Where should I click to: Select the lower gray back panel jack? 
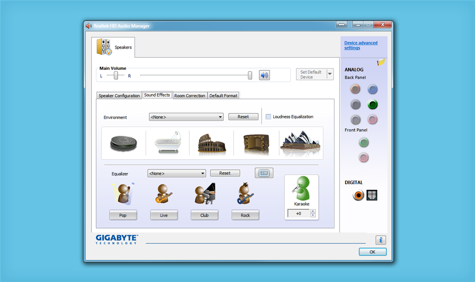[355, 119]
